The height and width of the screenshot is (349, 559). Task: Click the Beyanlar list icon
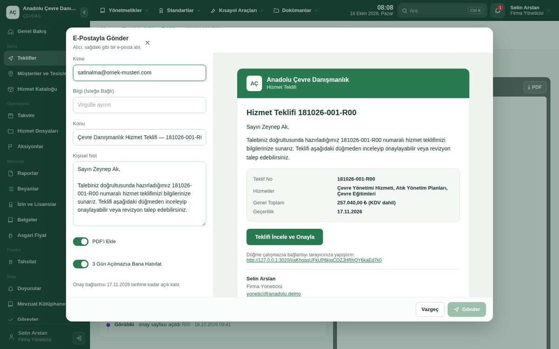pyautogui.click(x=11, y=189)
